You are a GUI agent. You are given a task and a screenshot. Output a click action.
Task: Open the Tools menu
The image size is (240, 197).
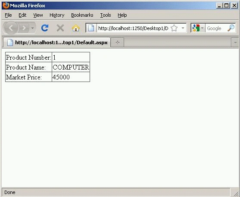point(106,15)
